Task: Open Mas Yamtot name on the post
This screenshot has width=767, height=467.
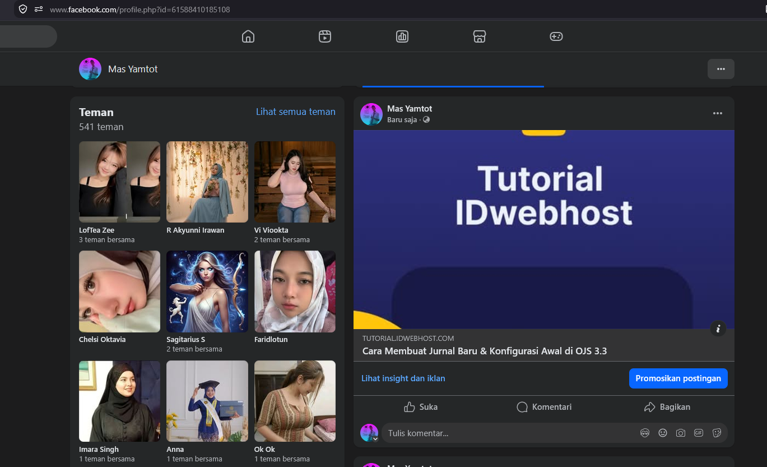Action: coord(410,109)
